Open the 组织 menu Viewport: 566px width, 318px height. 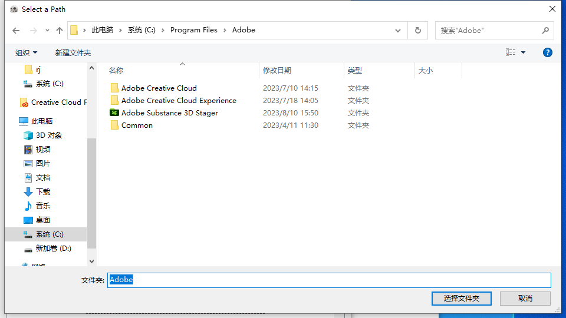coord(26,52)
